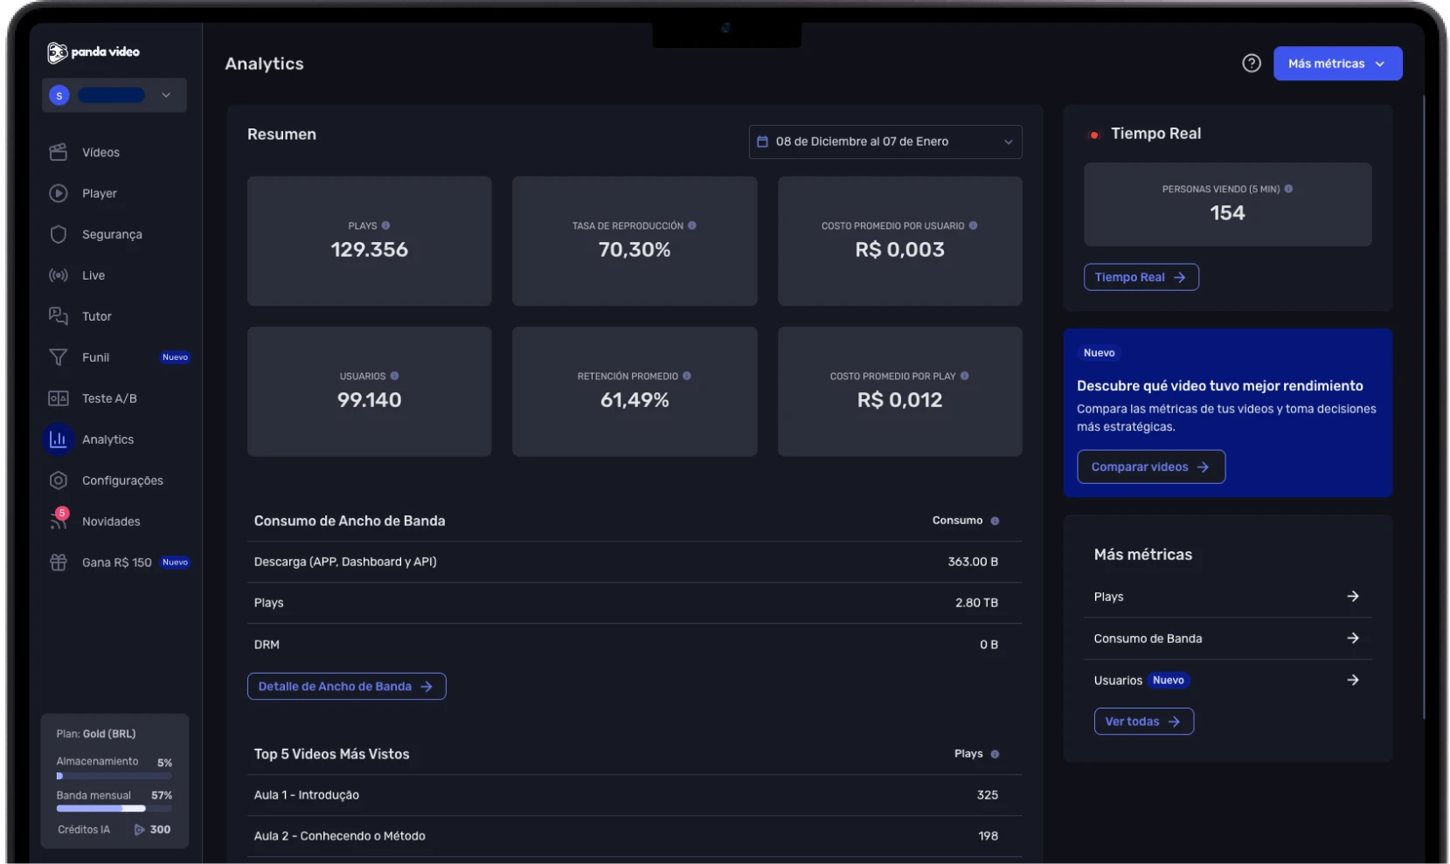Click info icon beside COSTO PROMEDIO POR USUARIO
The height and width of the screenshot is (864, 1450).
point(973,225)
